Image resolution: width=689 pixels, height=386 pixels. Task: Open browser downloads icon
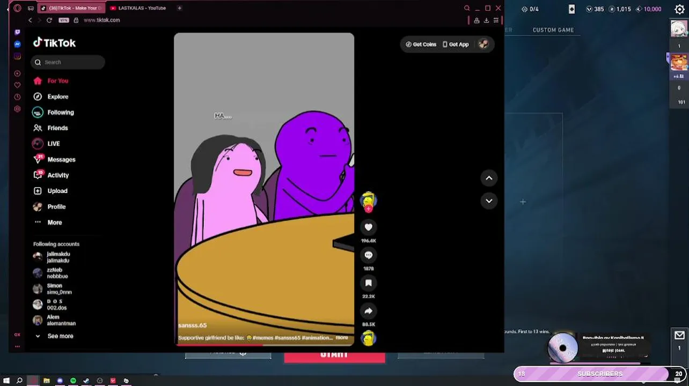(486, 20)
